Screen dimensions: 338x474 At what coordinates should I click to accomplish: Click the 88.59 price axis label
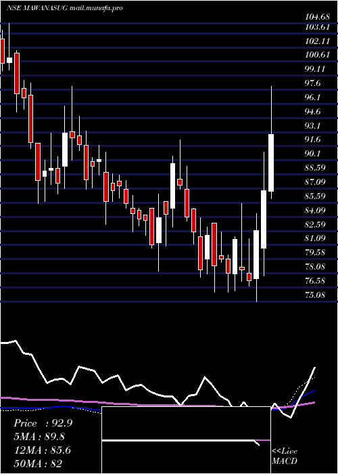tap(316, 167)
